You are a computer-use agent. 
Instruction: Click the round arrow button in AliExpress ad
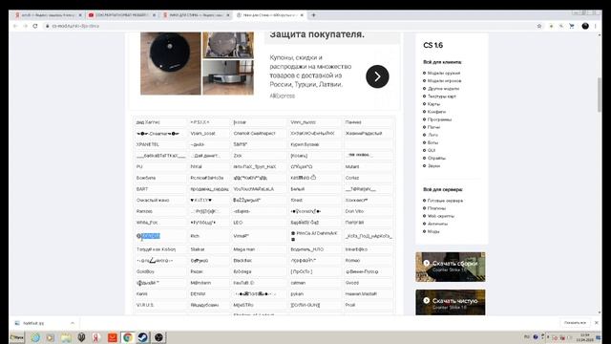coord(377,76)
